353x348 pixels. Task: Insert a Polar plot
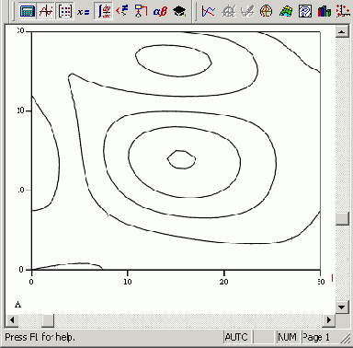[x=267, y=11]
